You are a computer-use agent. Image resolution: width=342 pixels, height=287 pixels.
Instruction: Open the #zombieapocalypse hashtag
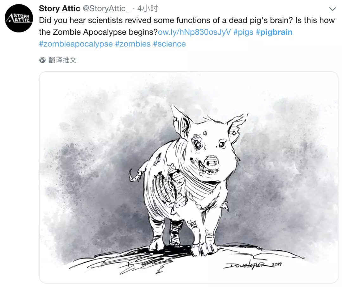coord(76,44)
